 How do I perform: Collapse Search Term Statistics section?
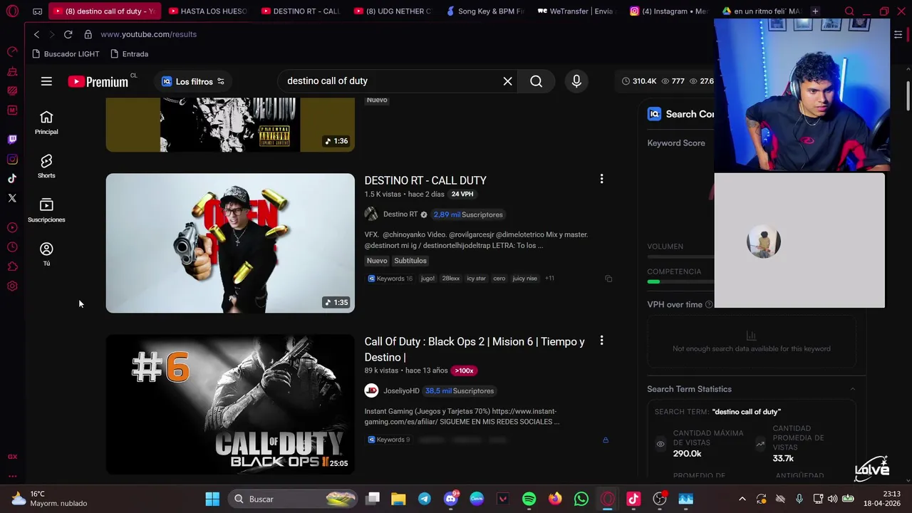(x=853, y=389)
